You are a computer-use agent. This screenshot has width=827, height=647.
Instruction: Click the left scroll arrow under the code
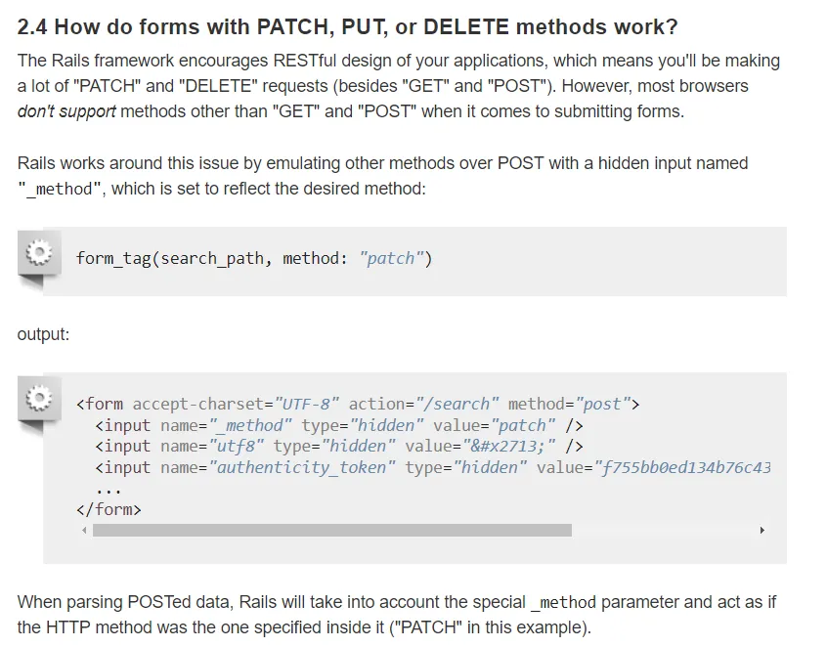84,531
